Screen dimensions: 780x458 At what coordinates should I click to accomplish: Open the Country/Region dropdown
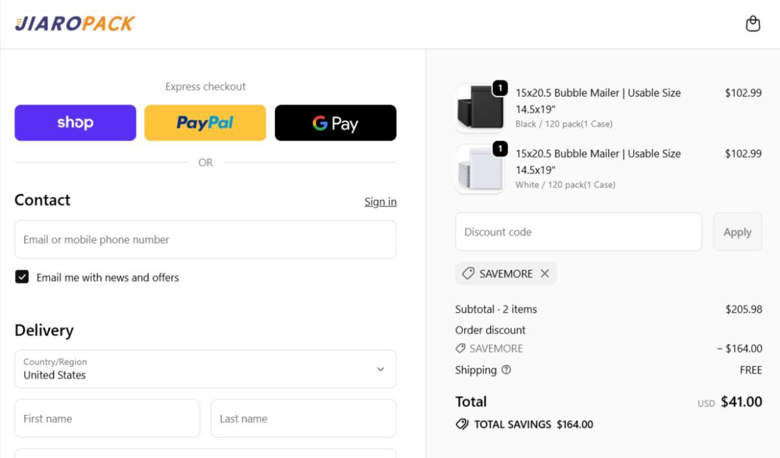[x=205, y=369]
